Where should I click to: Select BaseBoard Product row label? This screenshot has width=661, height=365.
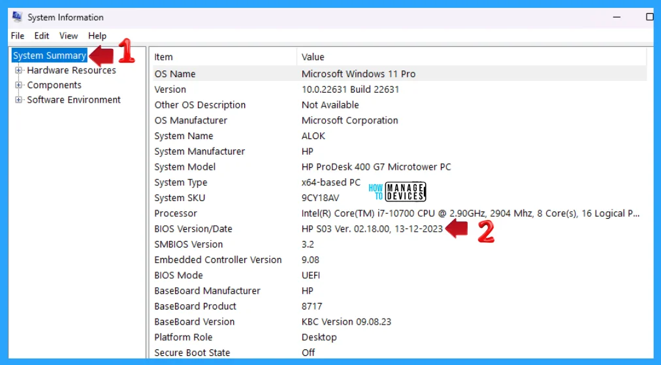(195, 306)
